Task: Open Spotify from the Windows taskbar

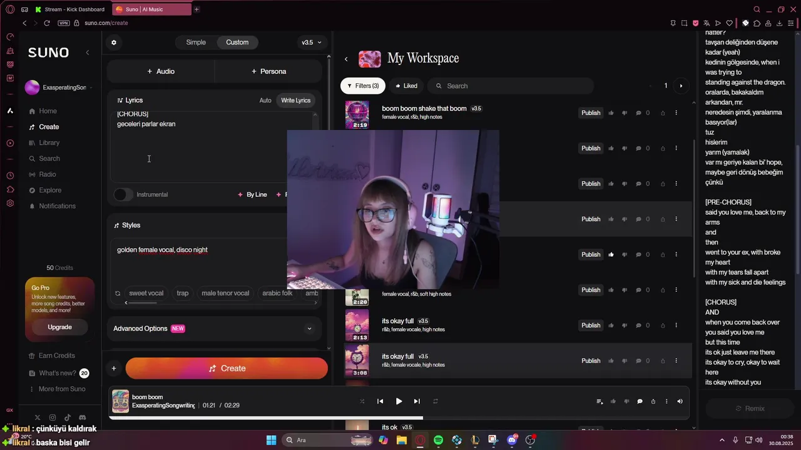Action: 438,440
